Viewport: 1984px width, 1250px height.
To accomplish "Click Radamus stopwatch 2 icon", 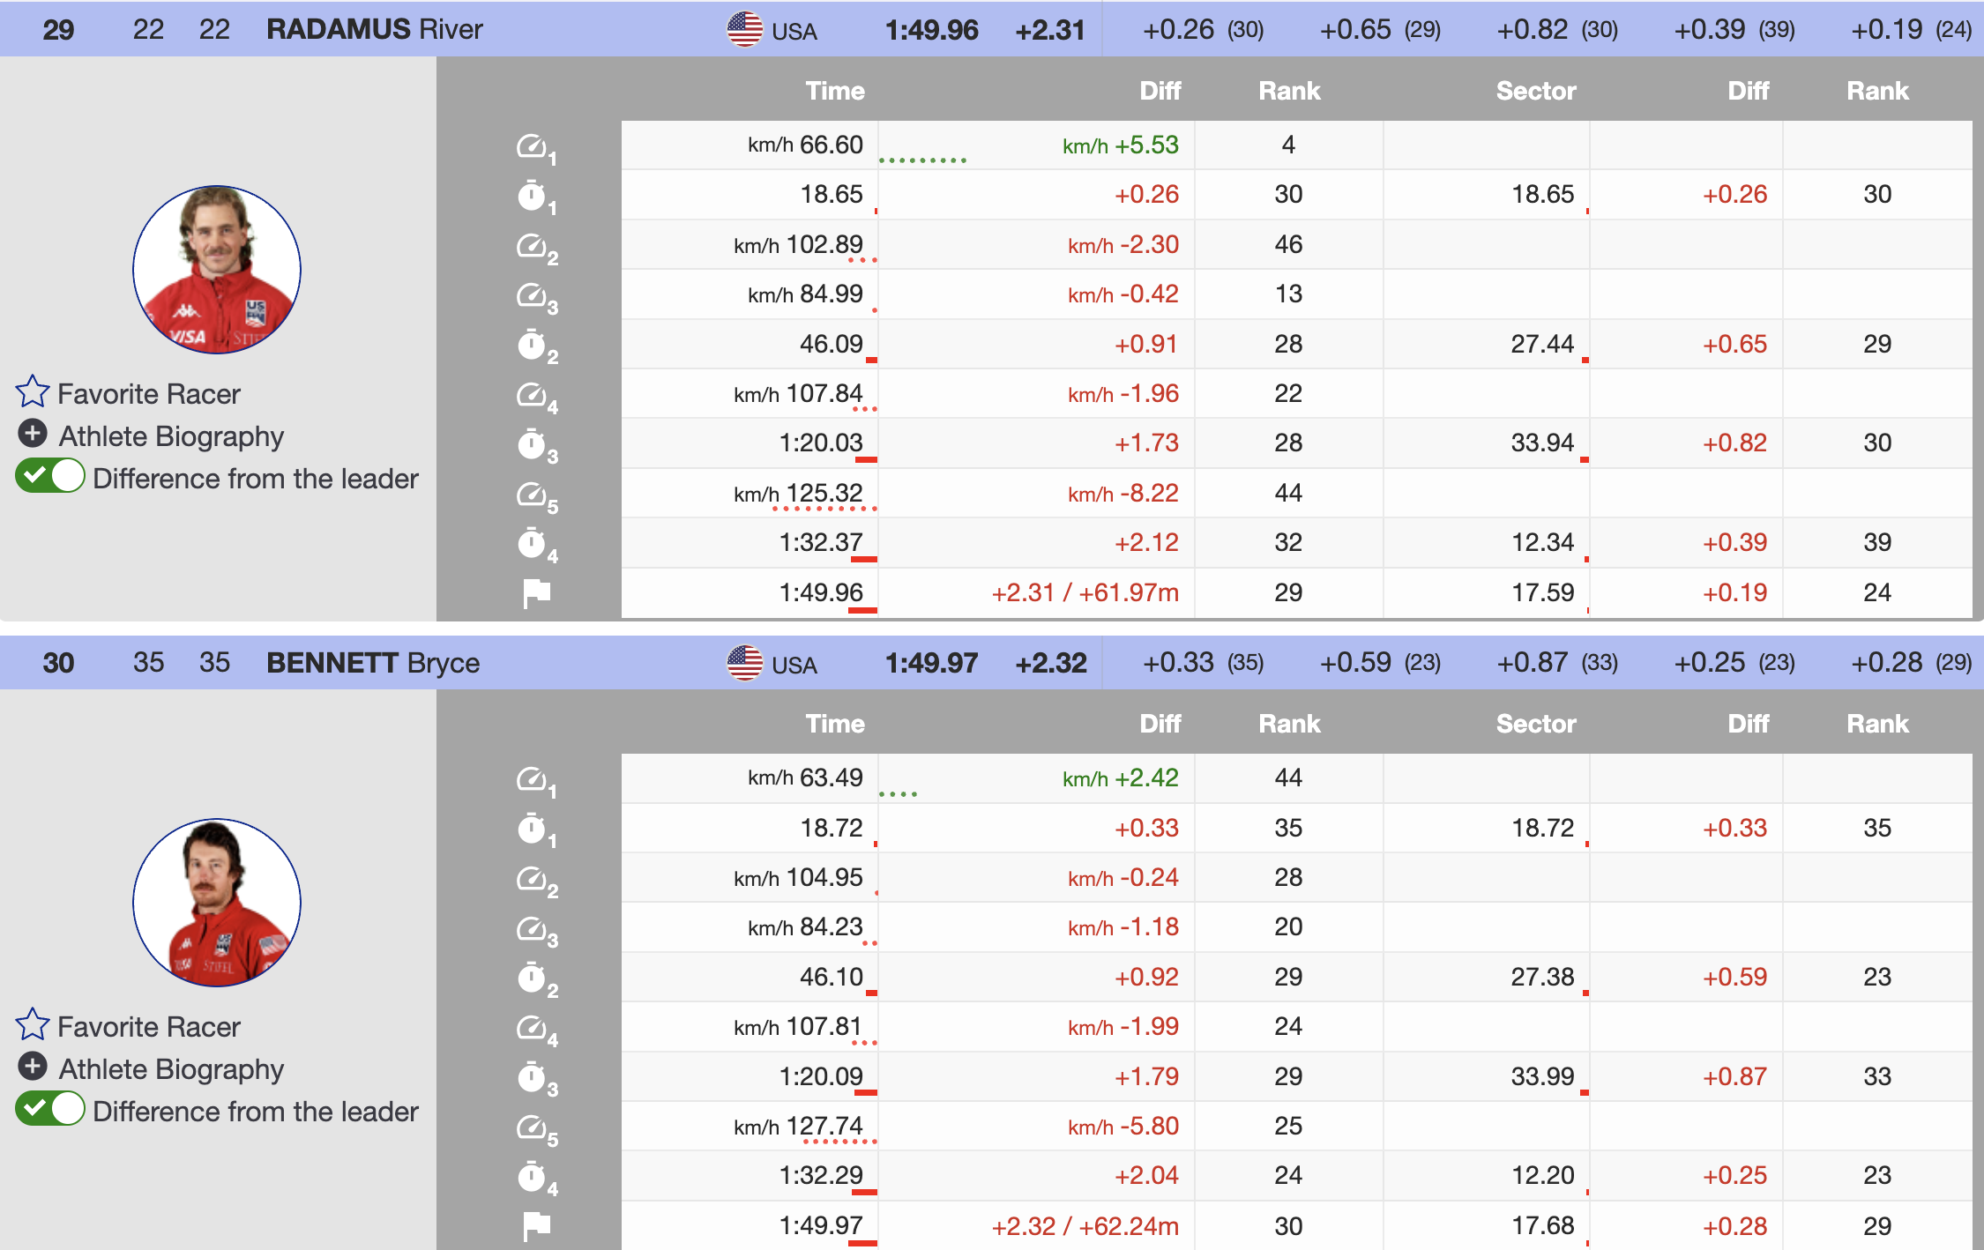I will tap(533, 345).
